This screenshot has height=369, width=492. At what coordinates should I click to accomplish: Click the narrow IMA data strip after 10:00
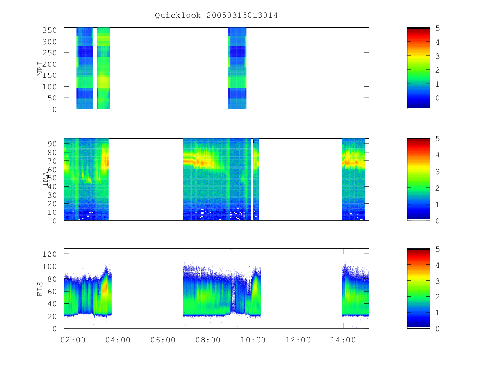point(256,179)
